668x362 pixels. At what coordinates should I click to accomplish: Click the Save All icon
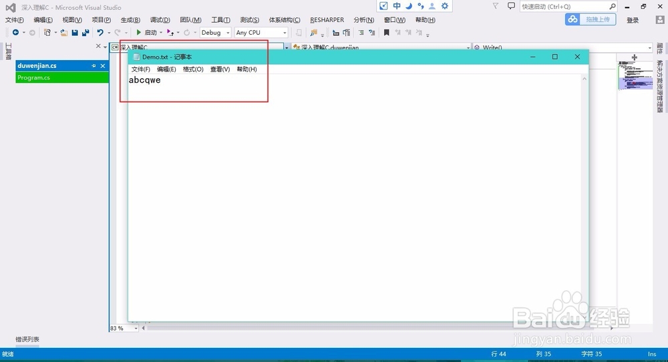[x=86, y=32]
